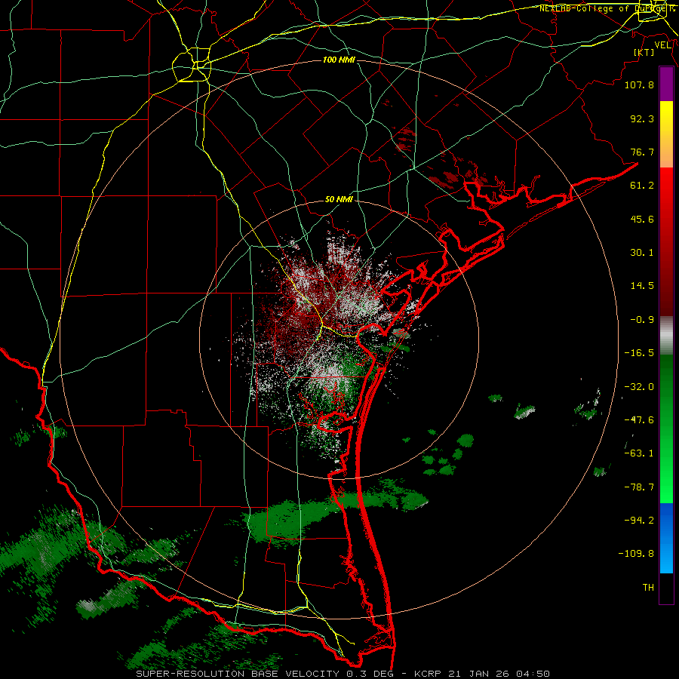Click the SUPER-RESOLUTION BASE VELOCITY caption text
The height and width of the screenshot is (679, 679).
click(x=238, y=674)
